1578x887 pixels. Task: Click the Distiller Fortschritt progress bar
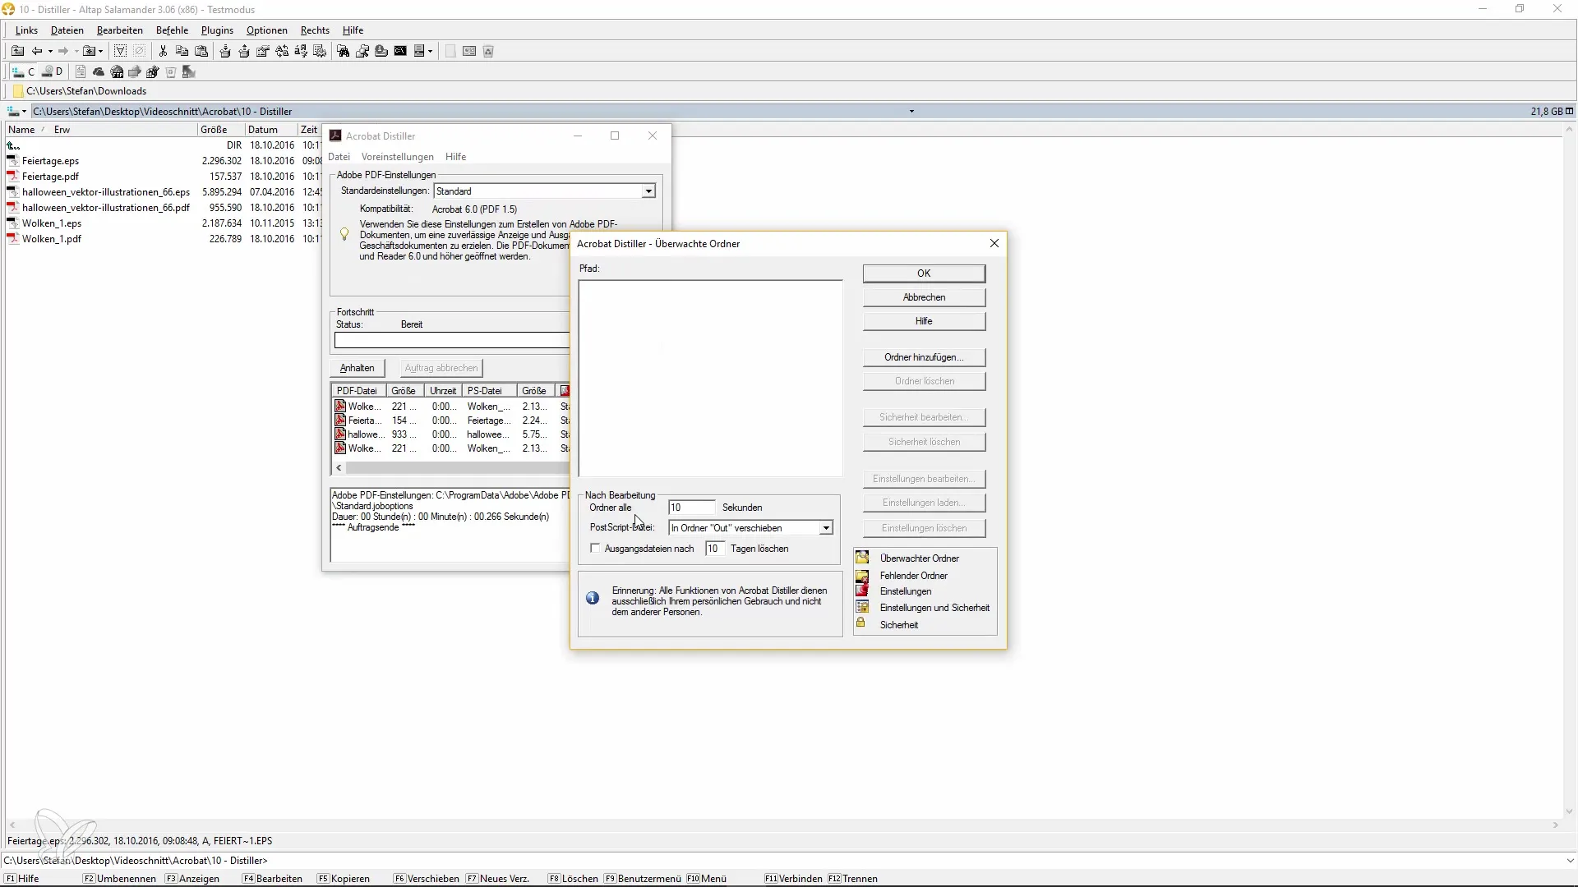click(x=452, y=340)
